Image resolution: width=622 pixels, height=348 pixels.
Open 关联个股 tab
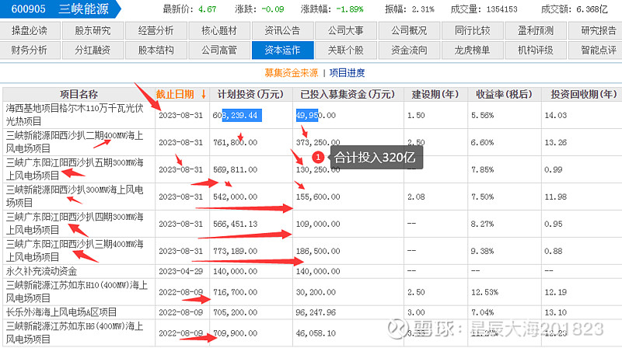tap(346, 50)
